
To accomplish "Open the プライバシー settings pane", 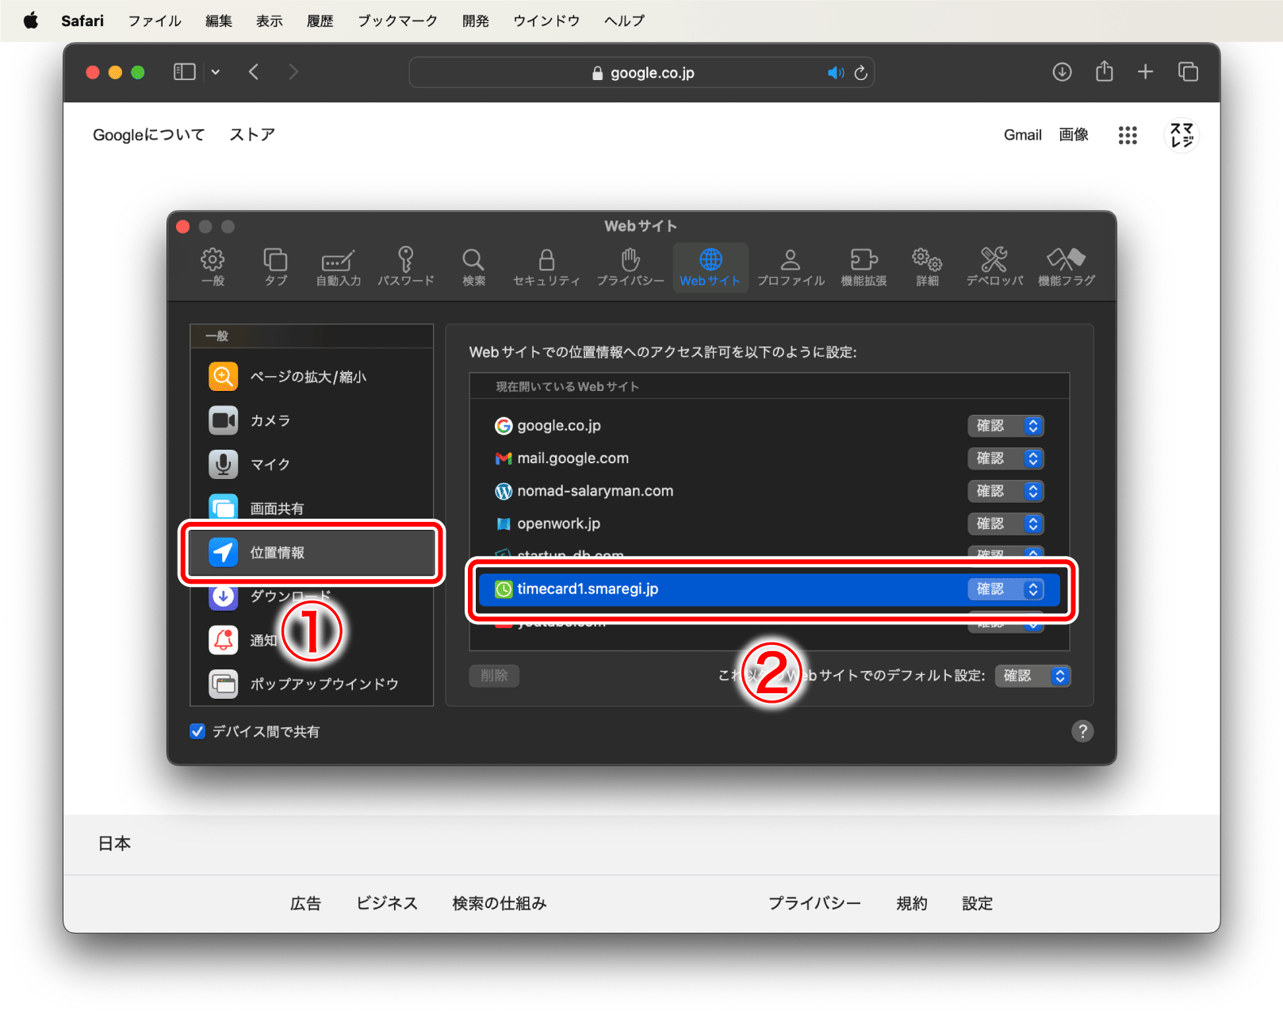I will pyautogui.click(x=629, y=267).
